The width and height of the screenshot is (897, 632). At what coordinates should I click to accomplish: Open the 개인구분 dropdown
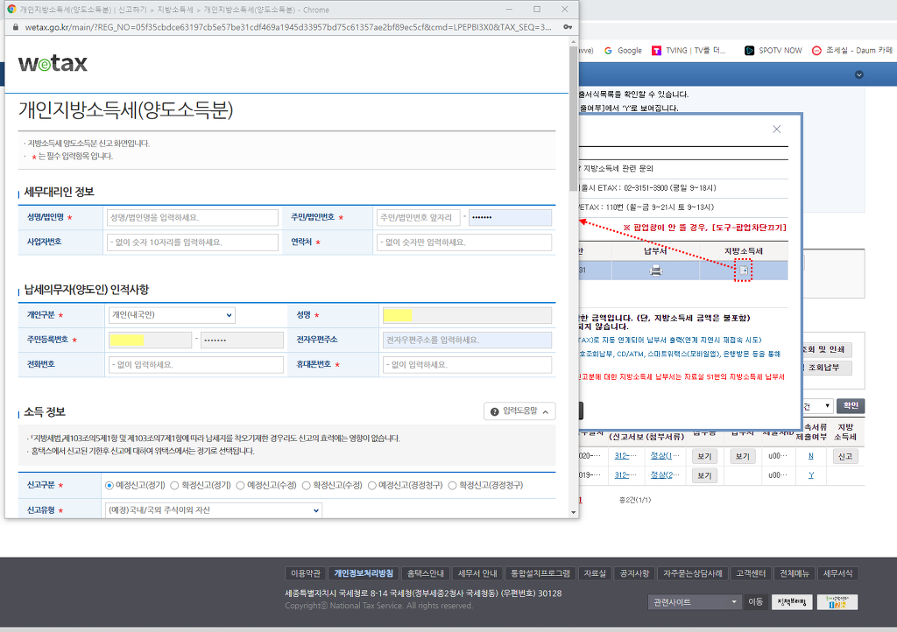171,315
